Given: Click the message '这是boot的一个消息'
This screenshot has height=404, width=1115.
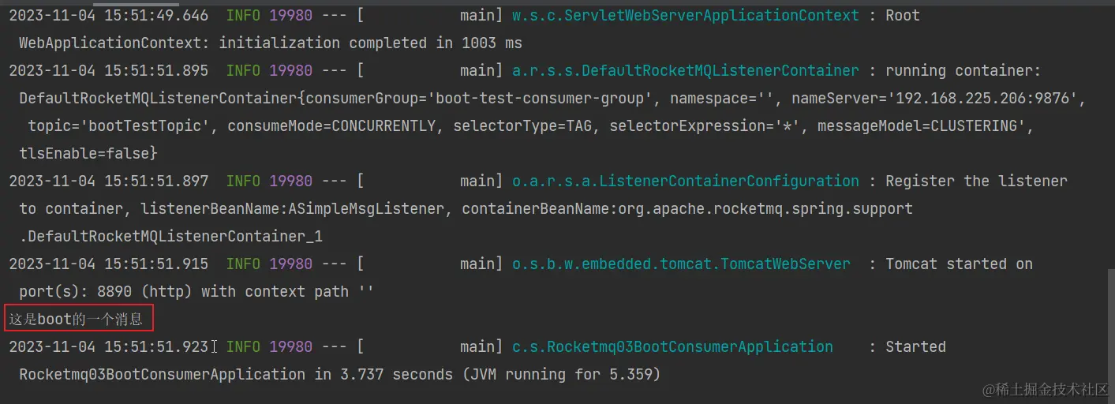Looking at the screenshot, I should 76,319.
